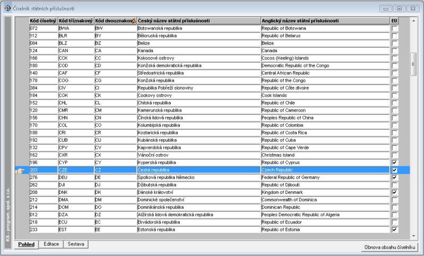
Task: Click the COG code cell
Action: coord(76,80)
